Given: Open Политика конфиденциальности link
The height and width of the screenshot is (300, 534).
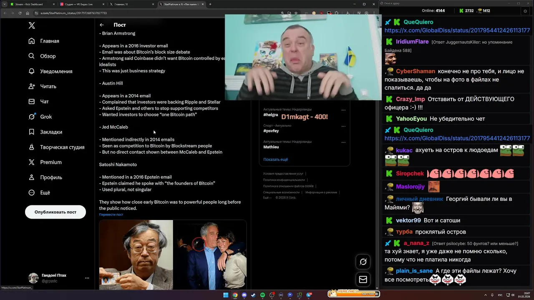Looking at the screenshot, I should (284, 180).
